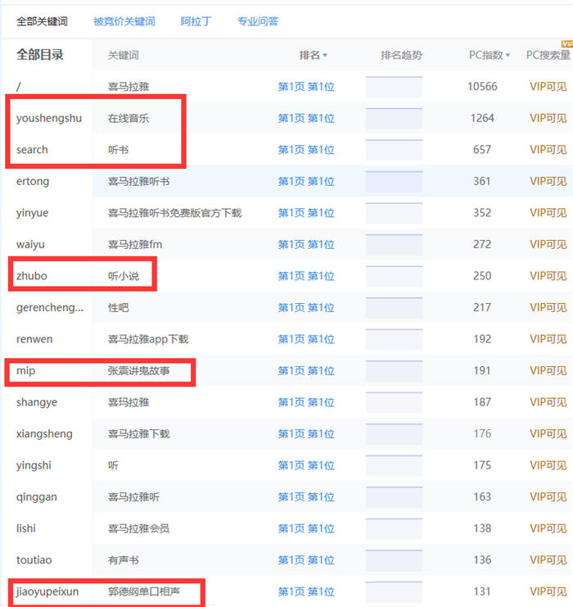Click VIP可见 in the 有声书 row

coord(548,560)
